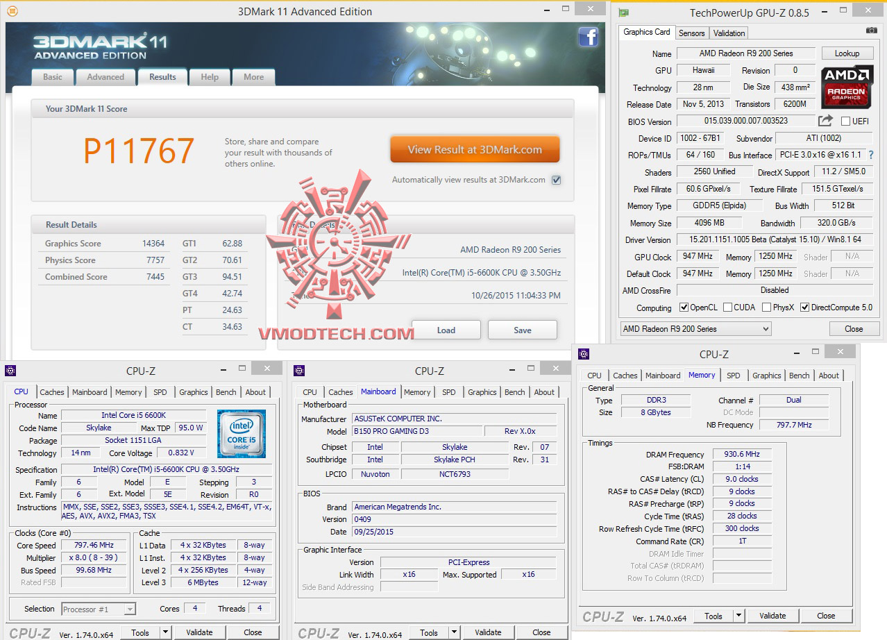
Task: Open Graphics tab in CPU-Z Mainboard window
Action: 482,392
